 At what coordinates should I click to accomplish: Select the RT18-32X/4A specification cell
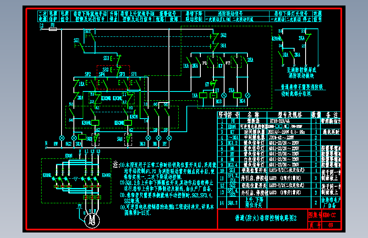289,121
